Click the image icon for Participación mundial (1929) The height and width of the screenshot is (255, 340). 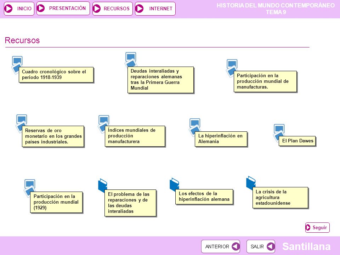(29, 188)
